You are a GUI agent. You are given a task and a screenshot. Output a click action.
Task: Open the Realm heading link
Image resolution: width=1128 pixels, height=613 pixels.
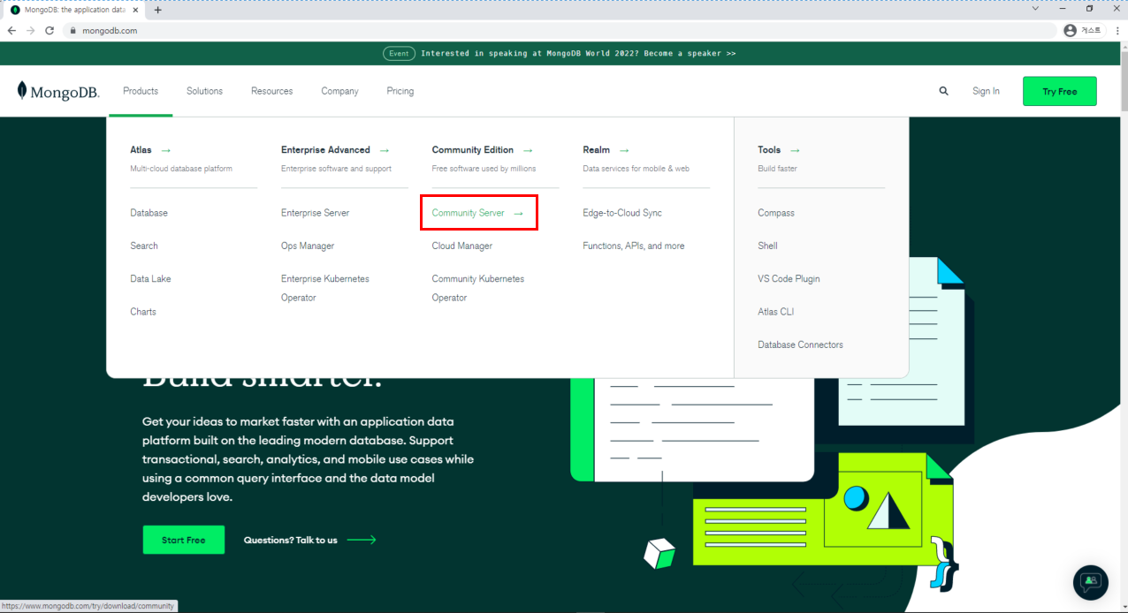click(x=606, y=150)
